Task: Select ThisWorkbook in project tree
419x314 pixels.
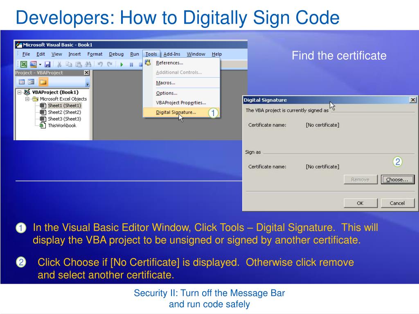Action: click(62, 126)
